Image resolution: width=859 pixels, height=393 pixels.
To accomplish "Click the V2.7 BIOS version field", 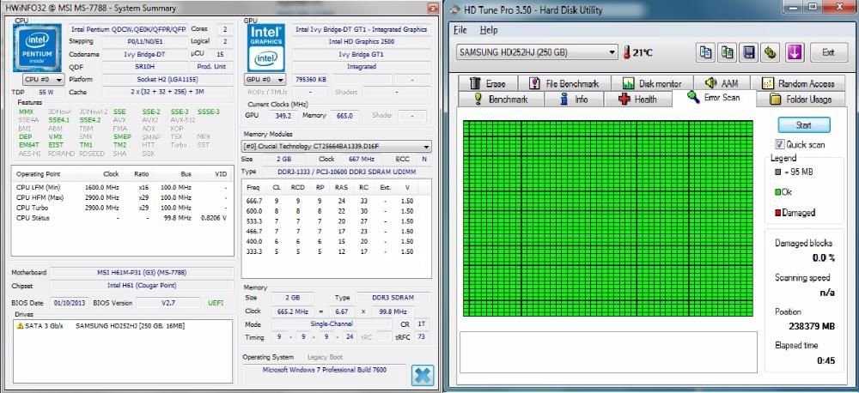I will 168,303.
